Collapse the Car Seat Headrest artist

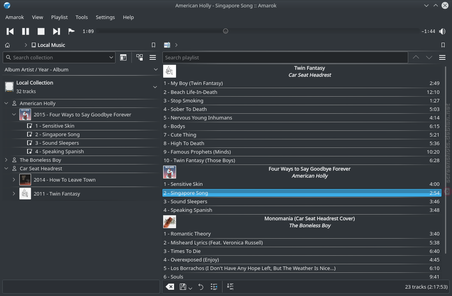coord(6,168)
